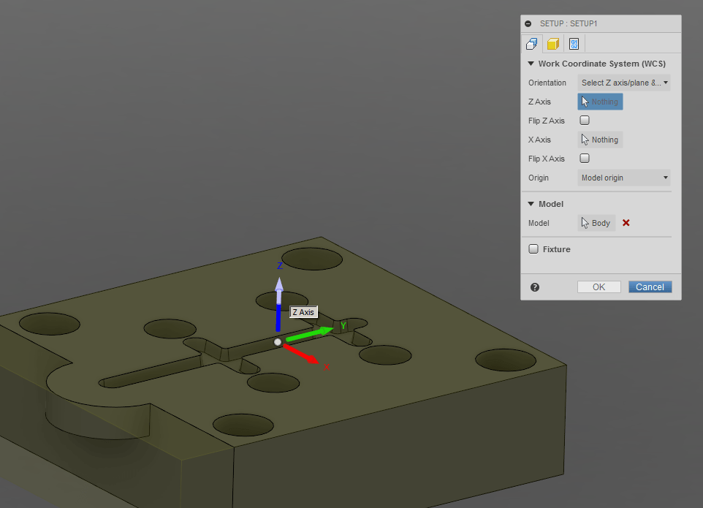Open the Origin dropdown showing Model origin
The width and height of the screenshot is (703, 508).
[x=623, y=177]
